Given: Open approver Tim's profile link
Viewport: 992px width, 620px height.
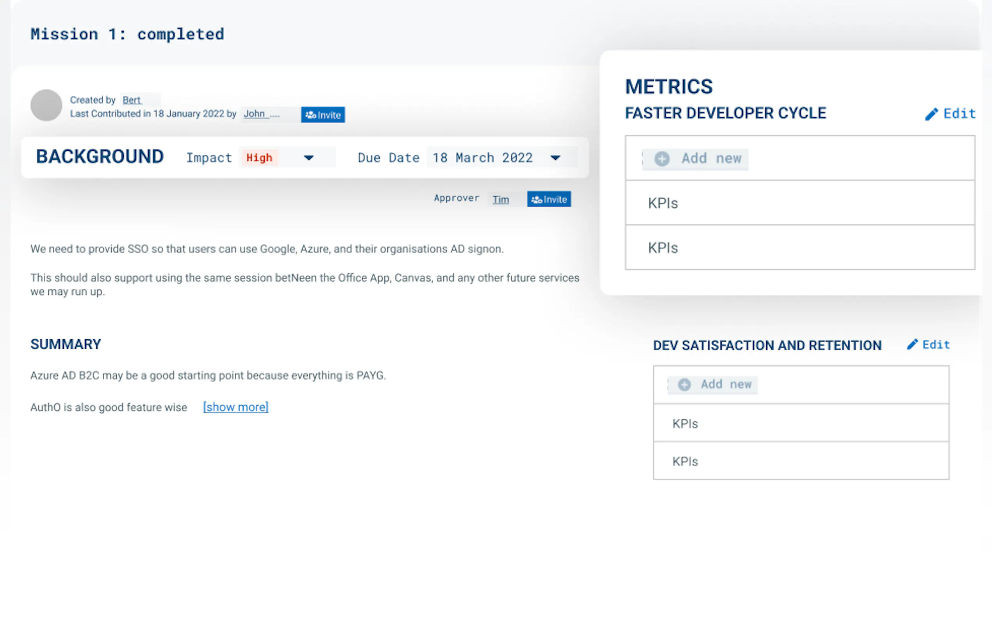Looking at the screenshot, I should 500,200.
